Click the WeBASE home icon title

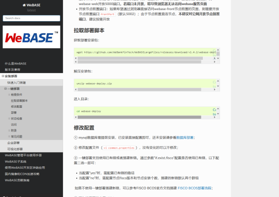[31, 5]
